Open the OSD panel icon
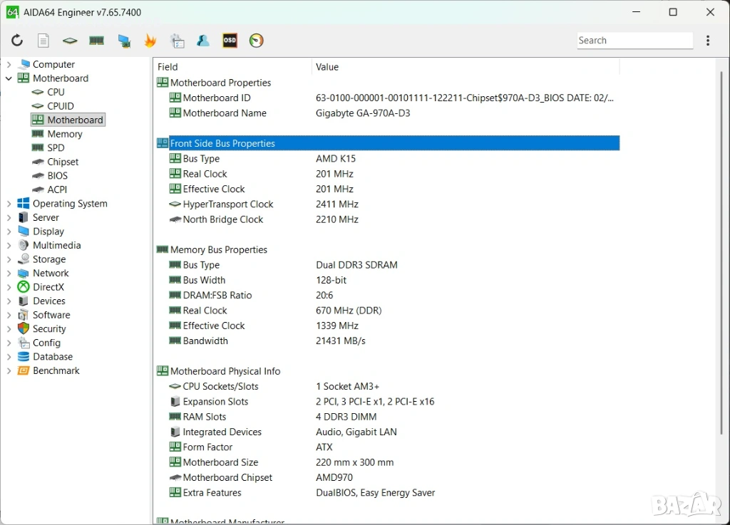Viewport: 730px width, 525px height. tap(230, 41)
